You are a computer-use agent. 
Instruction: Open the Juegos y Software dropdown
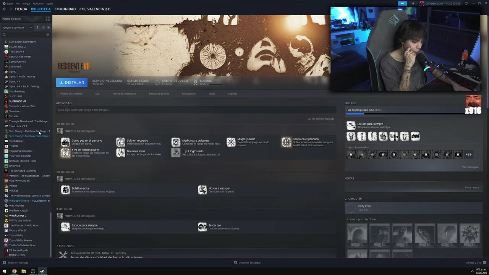(x=18, y=27)
